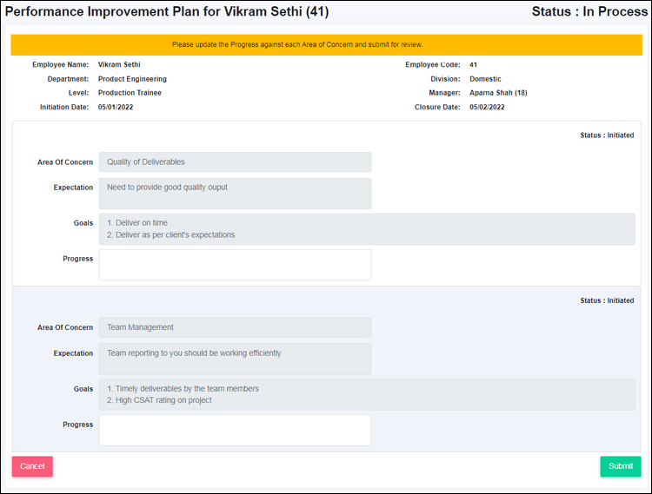Image resolution: width=652 pixels, height=494 pixels.
Task: Submit the performance improvement plan
Action: point(620,466)
